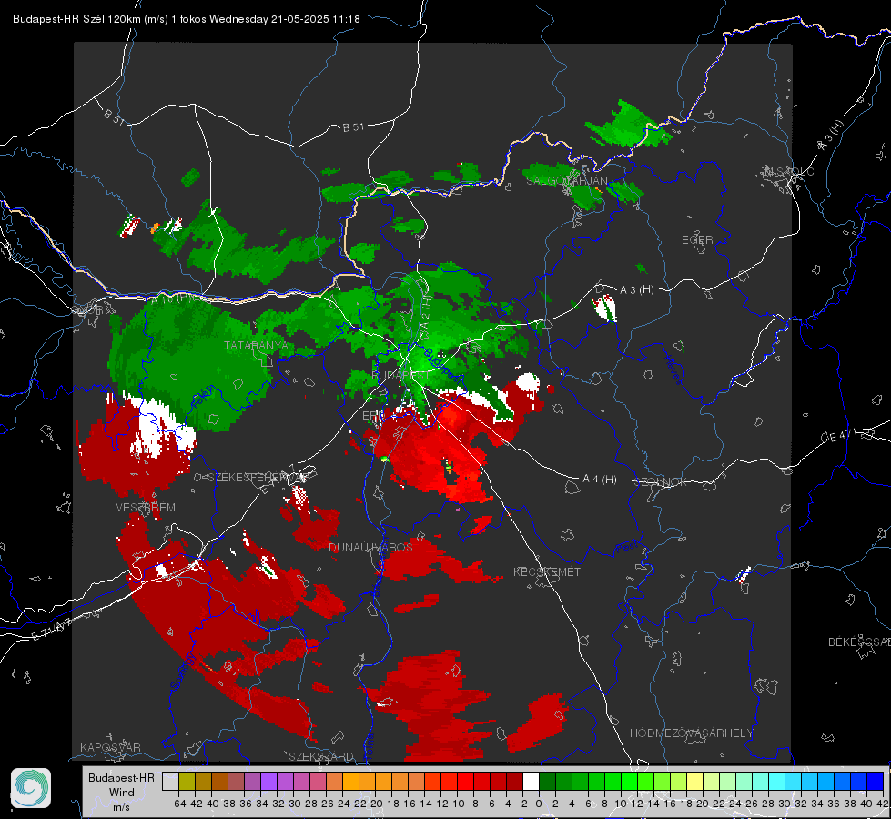Select the medium green swatch between 4 and 6
The width and height of the screenshot is (891, 819).
click(580, 781)
